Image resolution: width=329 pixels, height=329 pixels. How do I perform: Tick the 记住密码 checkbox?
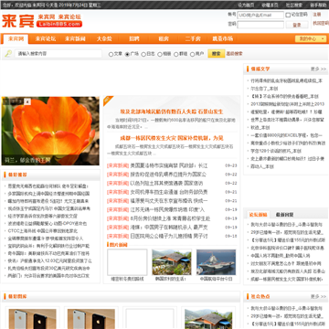click(288, 15)
